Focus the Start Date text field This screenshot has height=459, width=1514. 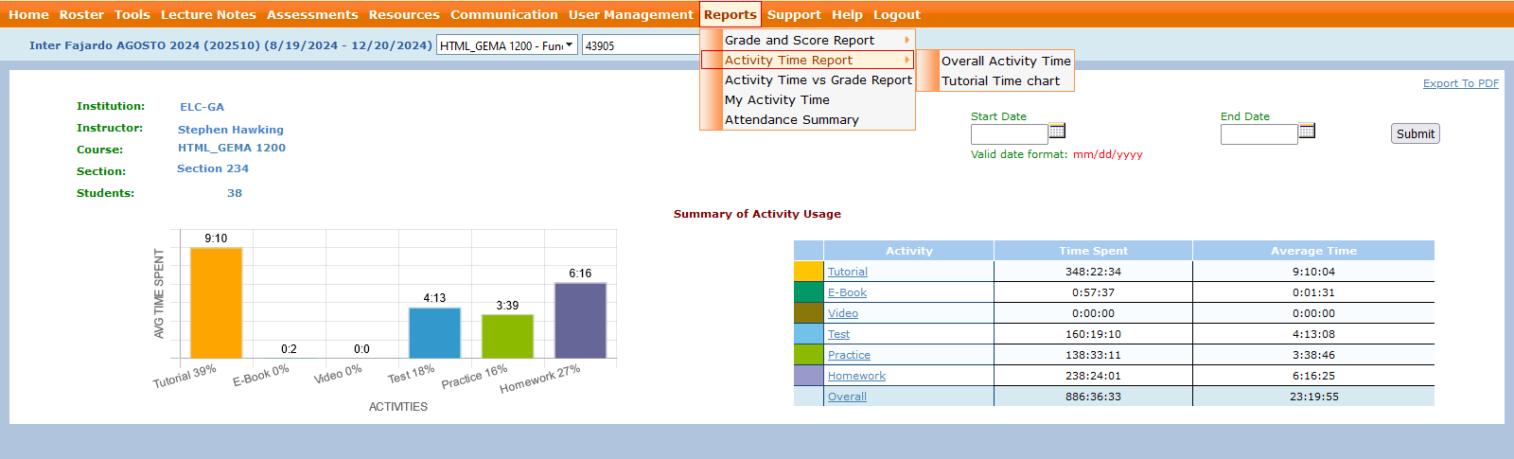(1009, 134)
